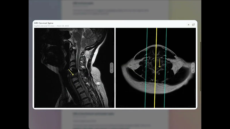The height and width of the screenshot is (129, 230).
Task: Select pencil tool on axial image
Action: click(x=193, y=71)
